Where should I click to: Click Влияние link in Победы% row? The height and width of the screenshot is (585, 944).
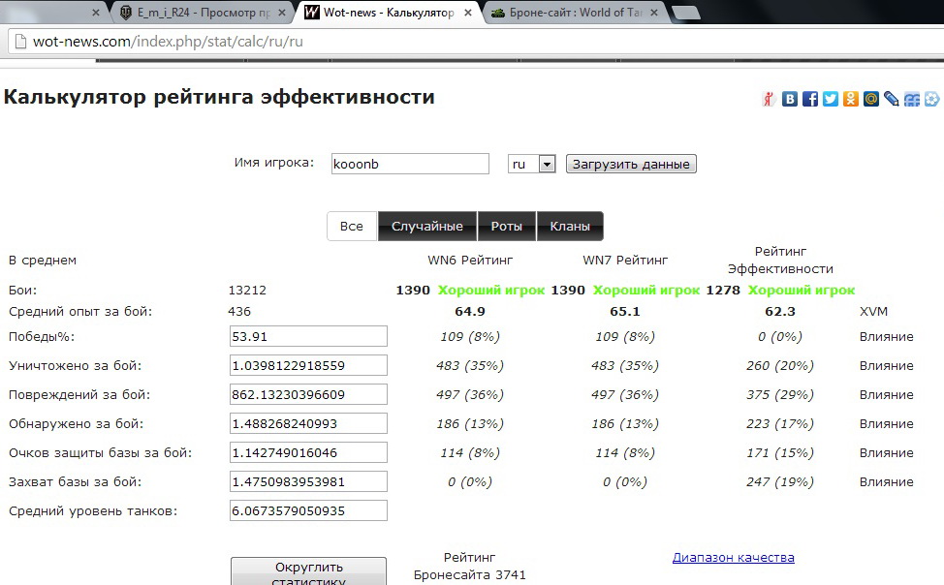point(886,336)
